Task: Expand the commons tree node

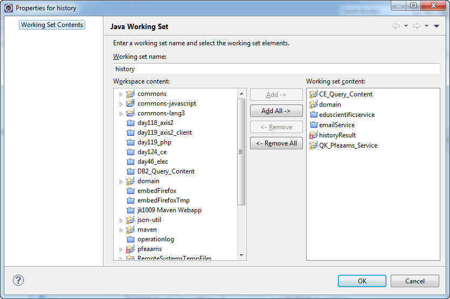Action: pos(121,94)
